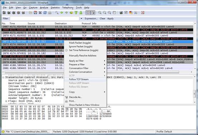Screen dimensions: 198x135
Task: Open expert info status bar circle
Action: point(3,131)
